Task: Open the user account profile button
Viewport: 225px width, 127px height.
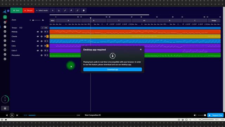Action: tap(5, 108)
